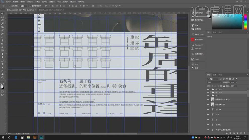Select the Healing Brush tool
249x140 pixels.
(2, 34)
